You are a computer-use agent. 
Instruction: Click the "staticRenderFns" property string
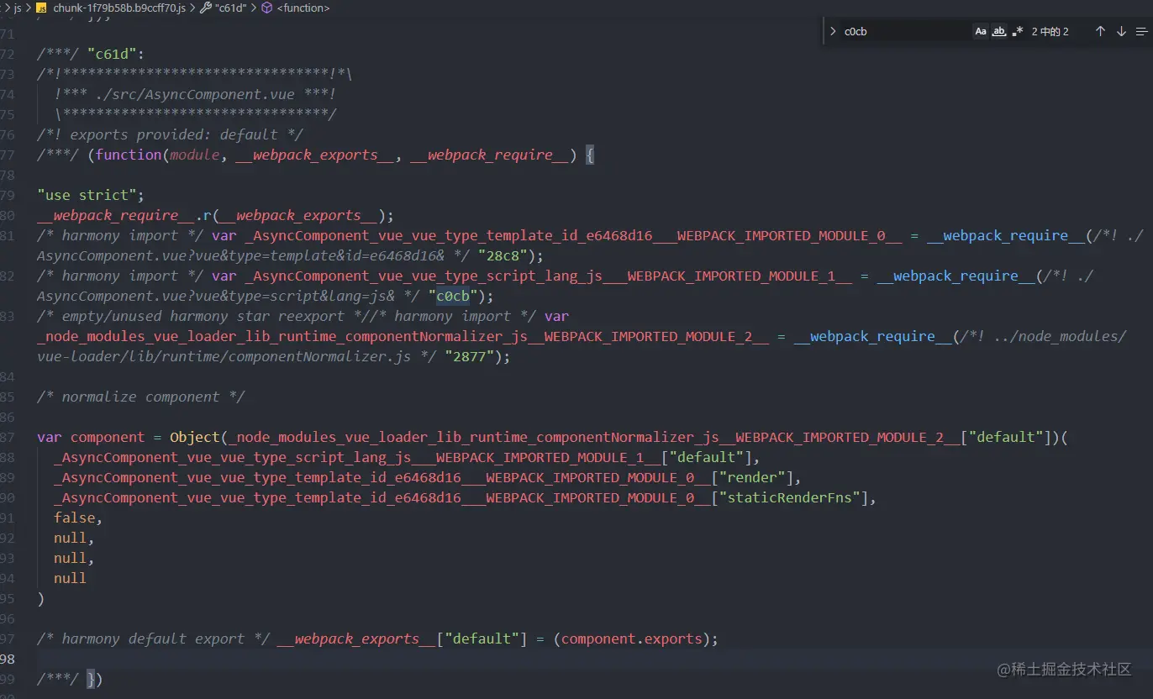coord(794,497)
